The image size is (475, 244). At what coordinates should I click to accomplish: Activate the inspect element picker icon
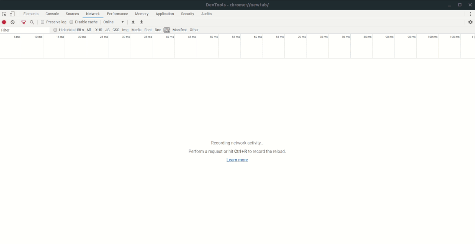pyautogui.click(x=4, y=14)
